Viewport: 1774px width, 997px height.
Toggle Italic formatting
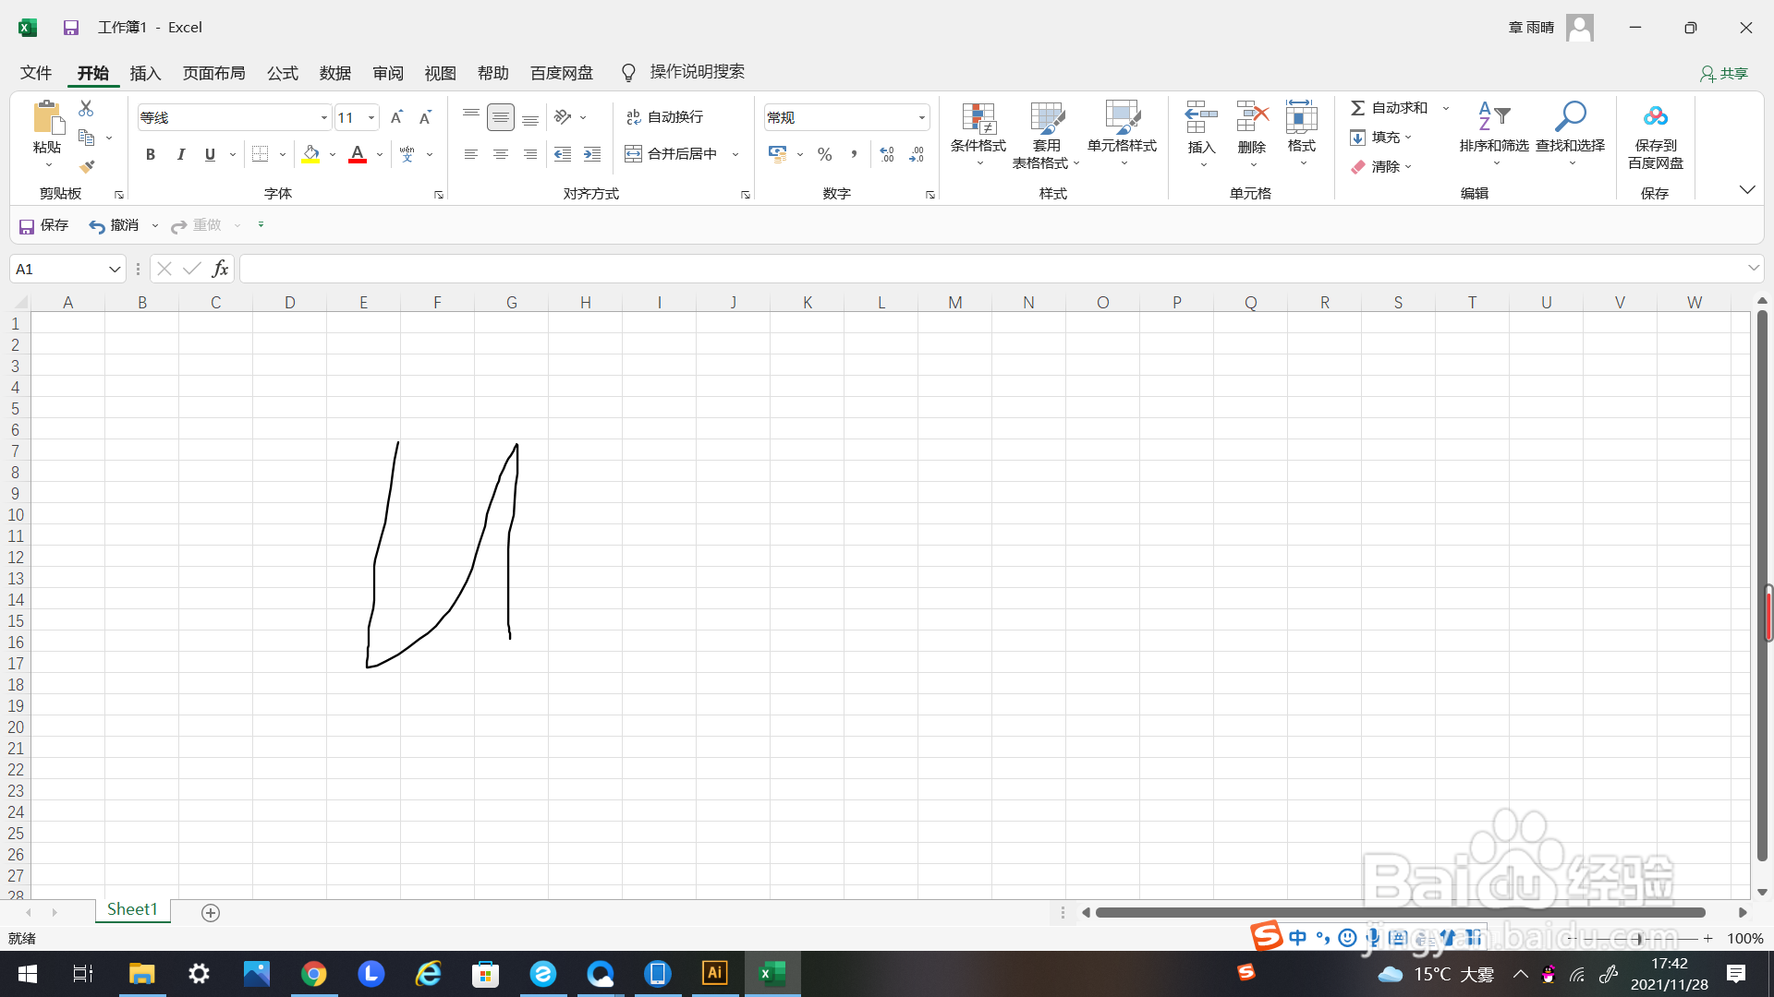click(181, 154)
